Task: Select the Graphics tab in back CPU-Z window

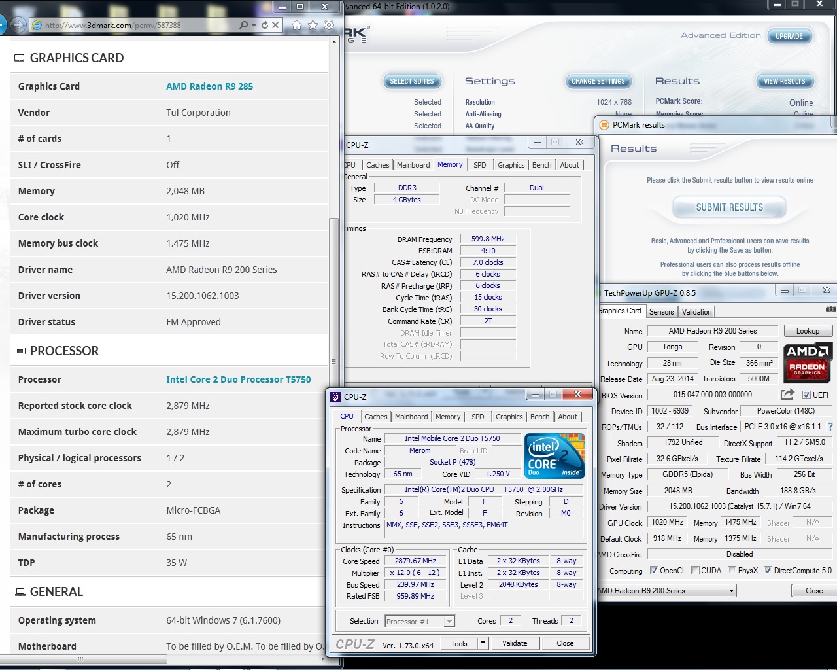Action: point(511,165)
